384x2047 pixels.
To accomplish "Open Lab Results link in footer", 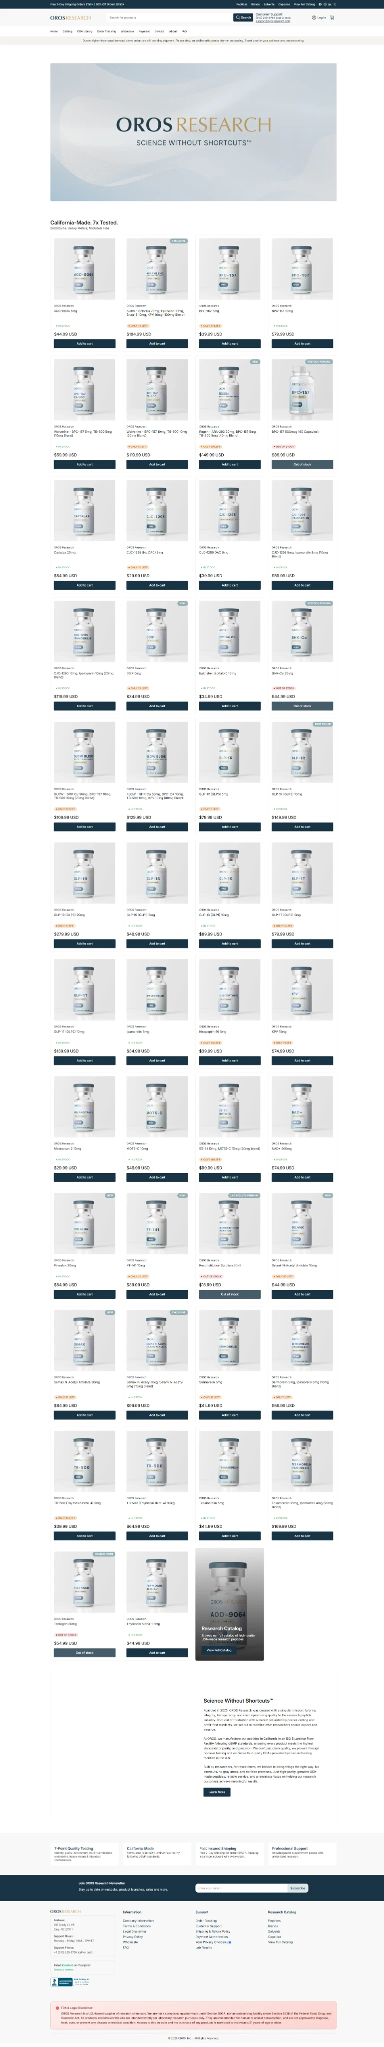I will [203, 1947].
